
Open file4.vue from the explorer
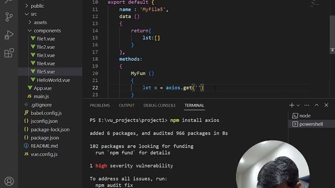click(x=46, y=63)
